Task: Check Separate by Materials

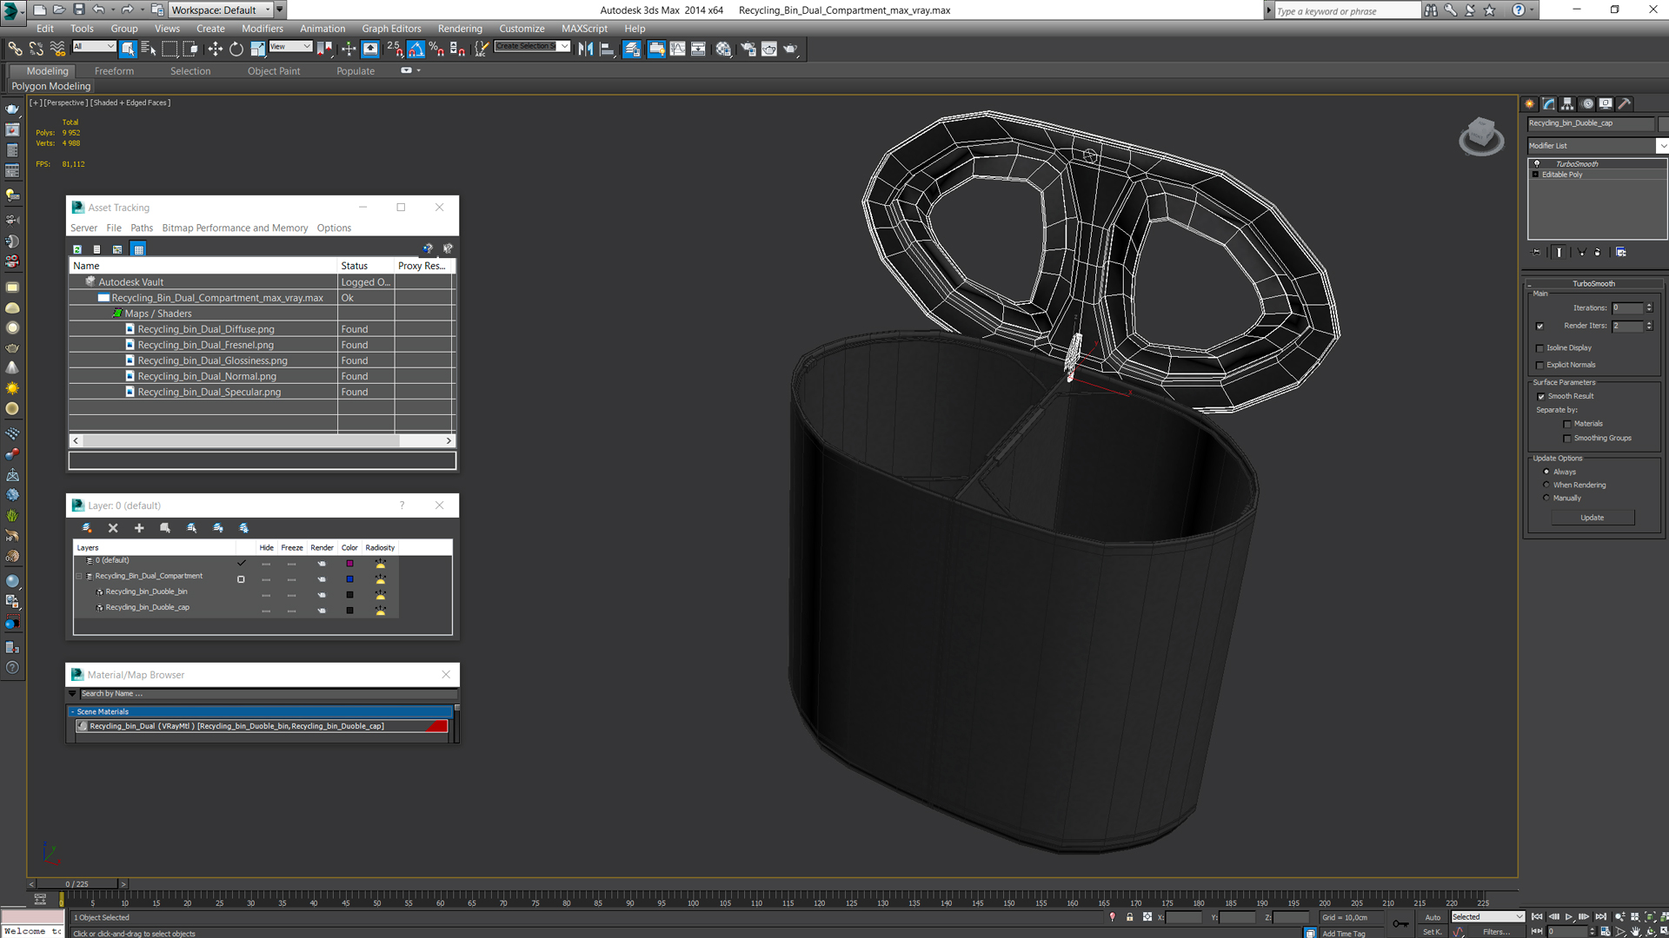Action: (x=1567, y=424)
